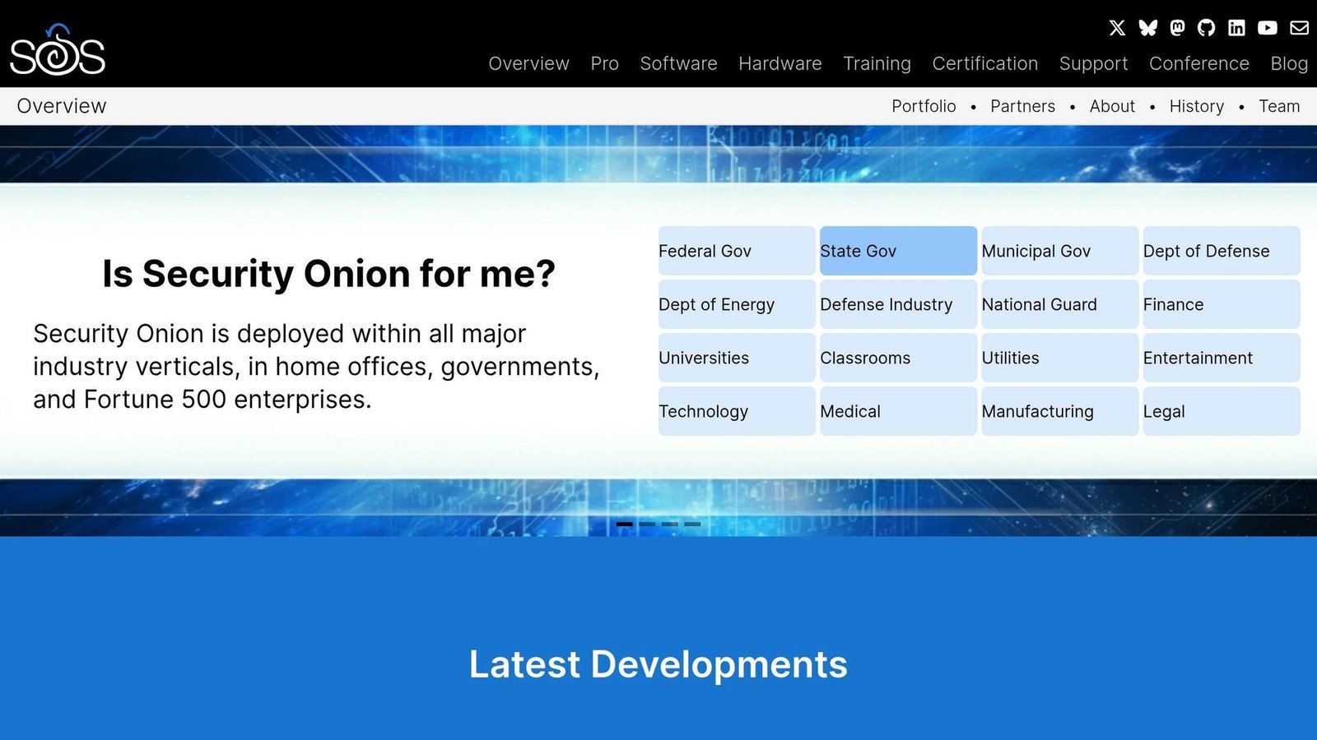Open the Mastodon social icon
This screenshot has width=1317, height=740.
pos(1178,28)
